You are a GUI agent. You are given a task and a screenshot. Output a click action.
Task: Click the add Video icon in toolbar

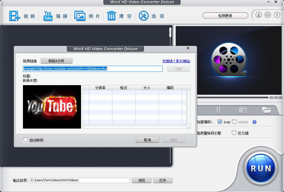pyautogui.click(x=15, y=16)
